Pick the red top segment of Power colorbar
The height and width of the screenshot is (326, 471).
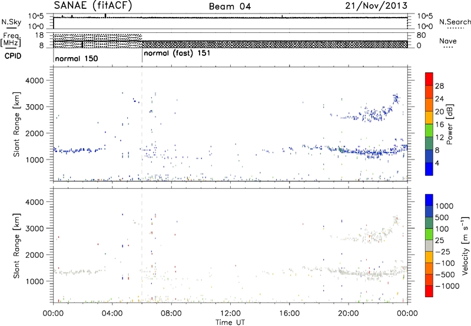(x=429, y=79)
